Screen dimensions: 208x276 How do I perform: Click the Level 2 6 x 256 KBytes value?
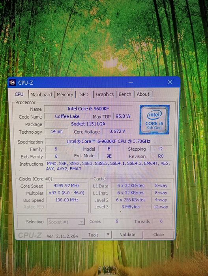click(131, 200)
